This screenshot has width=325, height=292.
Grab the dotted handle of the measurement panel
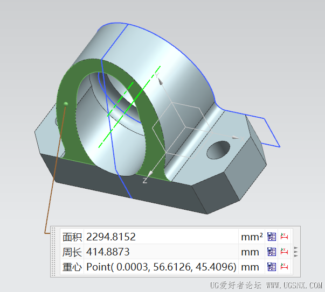(x=53, y=252)
